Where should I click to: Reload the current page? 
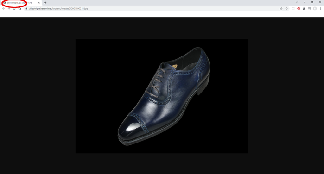pos(14,9)
